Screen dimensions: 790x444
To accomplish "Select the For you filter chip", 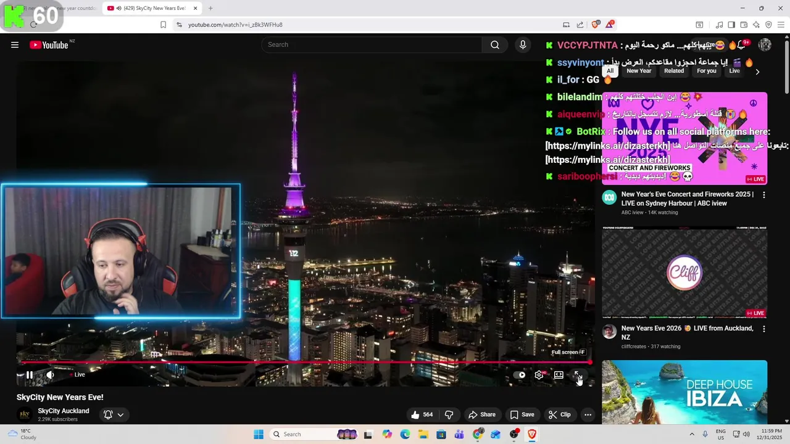I will pyautogui.click(x=707, y=71).
